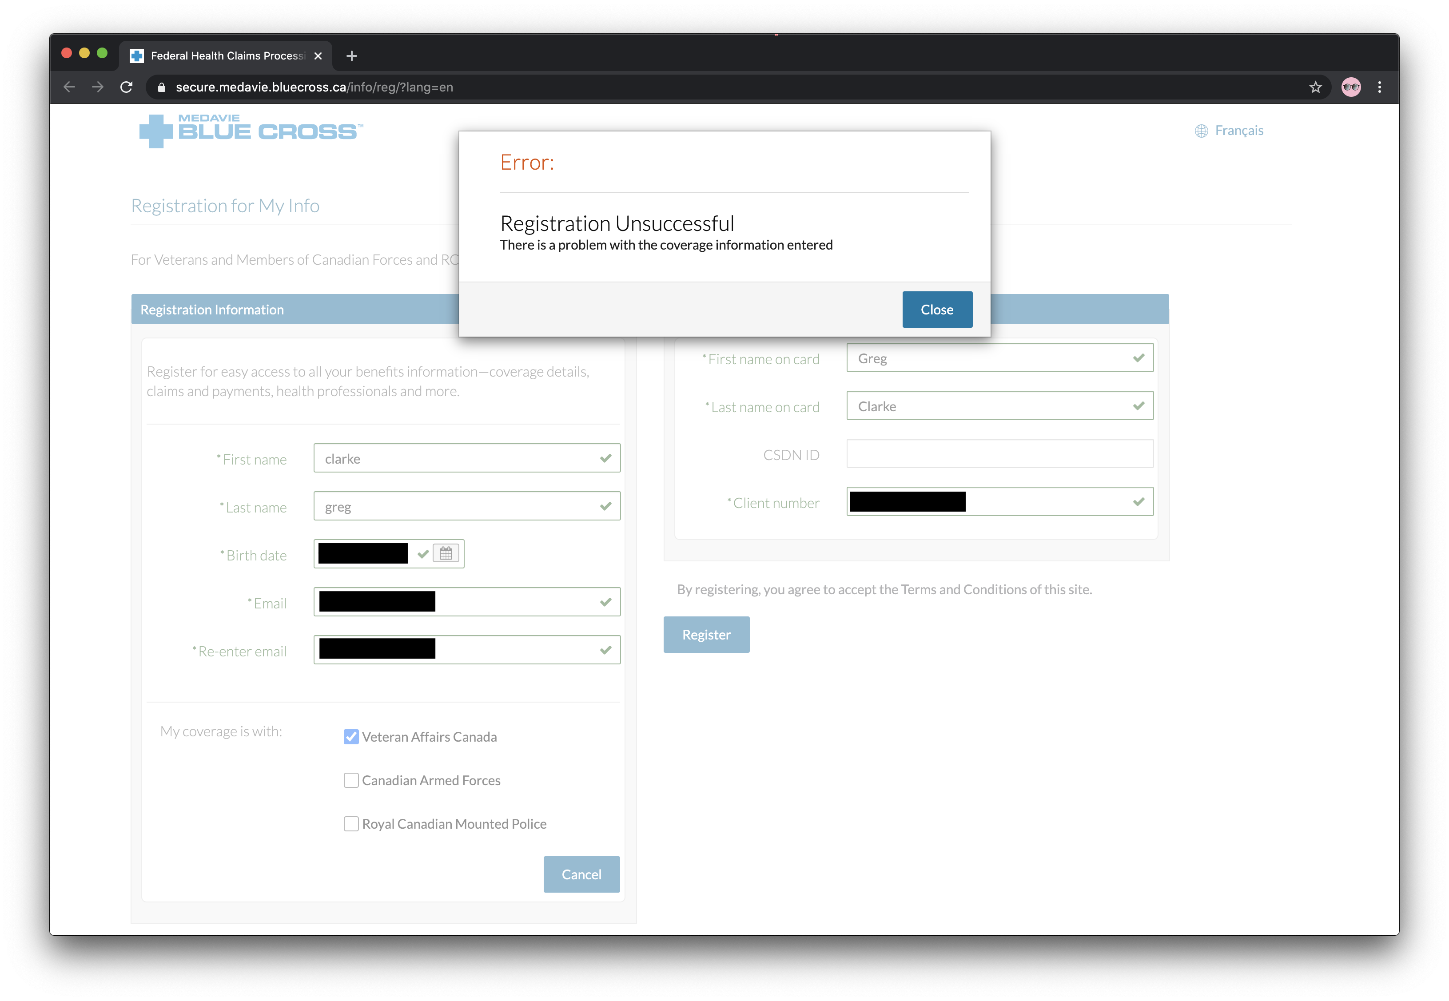Viewport: 1449px width, 1001px height.
Task: Go back using browser back arrow
Action: tap(70, 87)
